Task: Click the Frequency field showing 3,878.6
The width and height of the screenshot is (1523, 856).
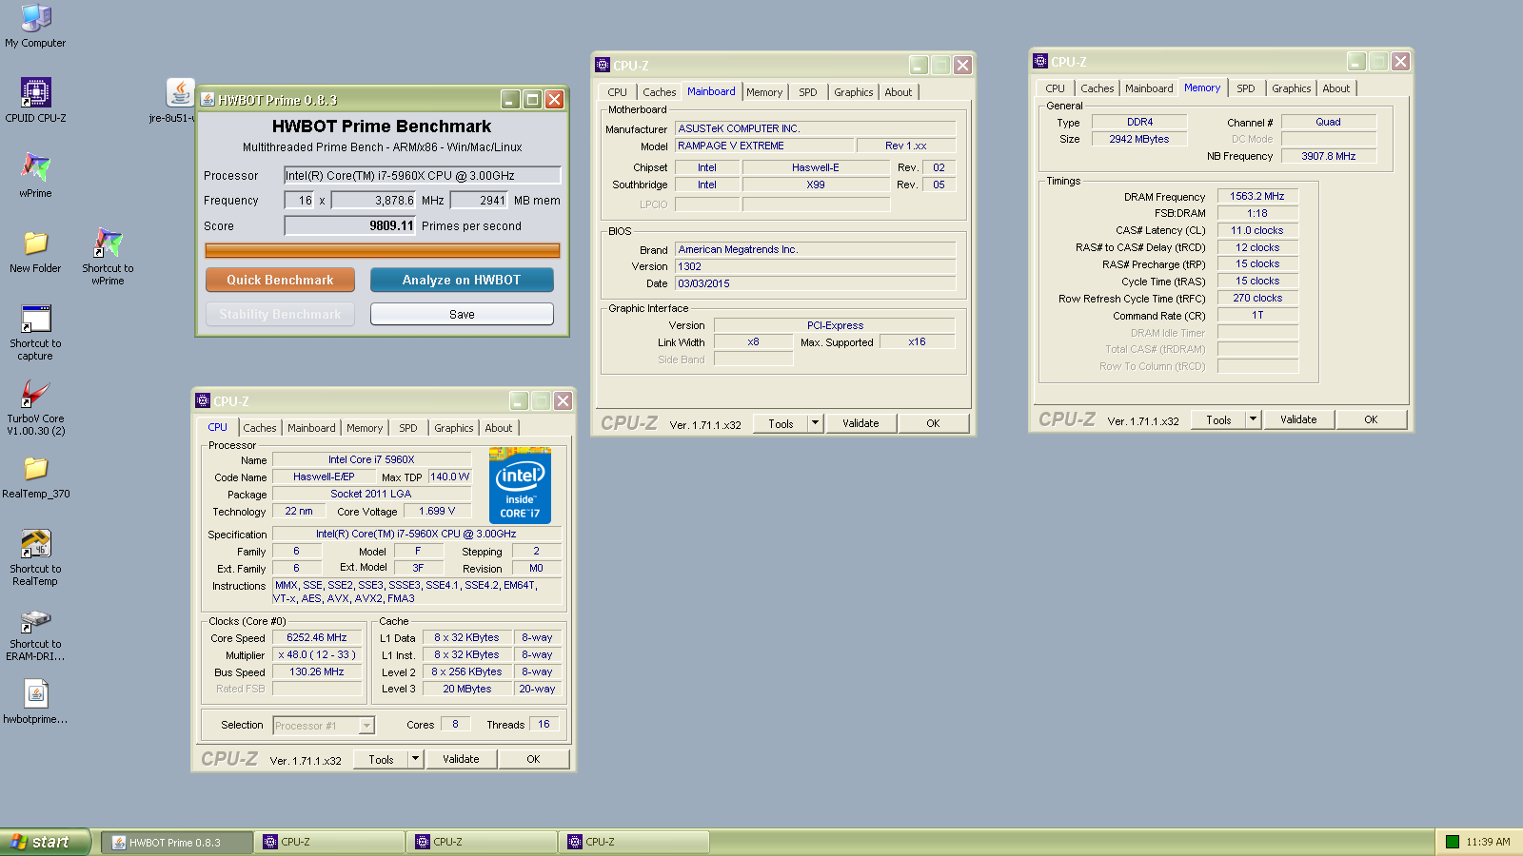Action: pyautogui.click(x=374, y=200)
